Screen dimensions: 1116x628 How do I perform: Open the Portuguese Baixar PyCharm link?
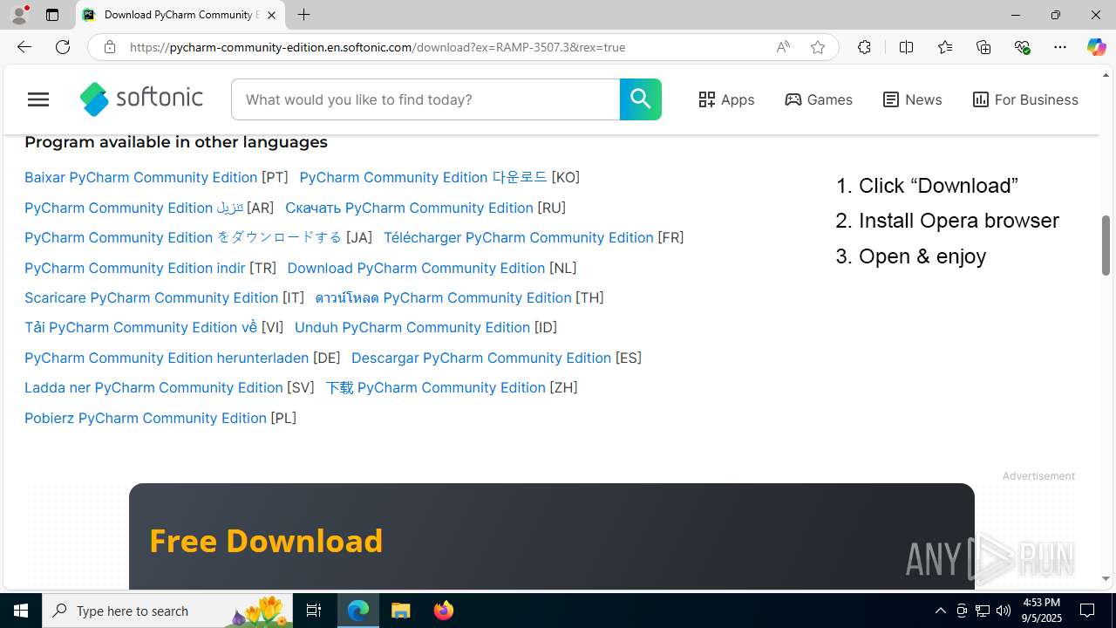140,177
